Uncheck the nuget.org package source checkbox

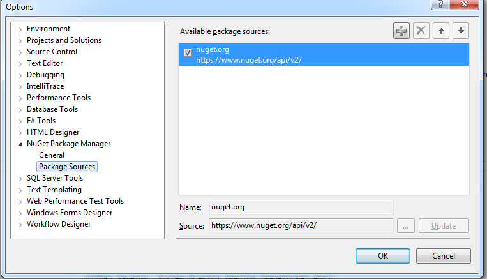tap(188, 52)
